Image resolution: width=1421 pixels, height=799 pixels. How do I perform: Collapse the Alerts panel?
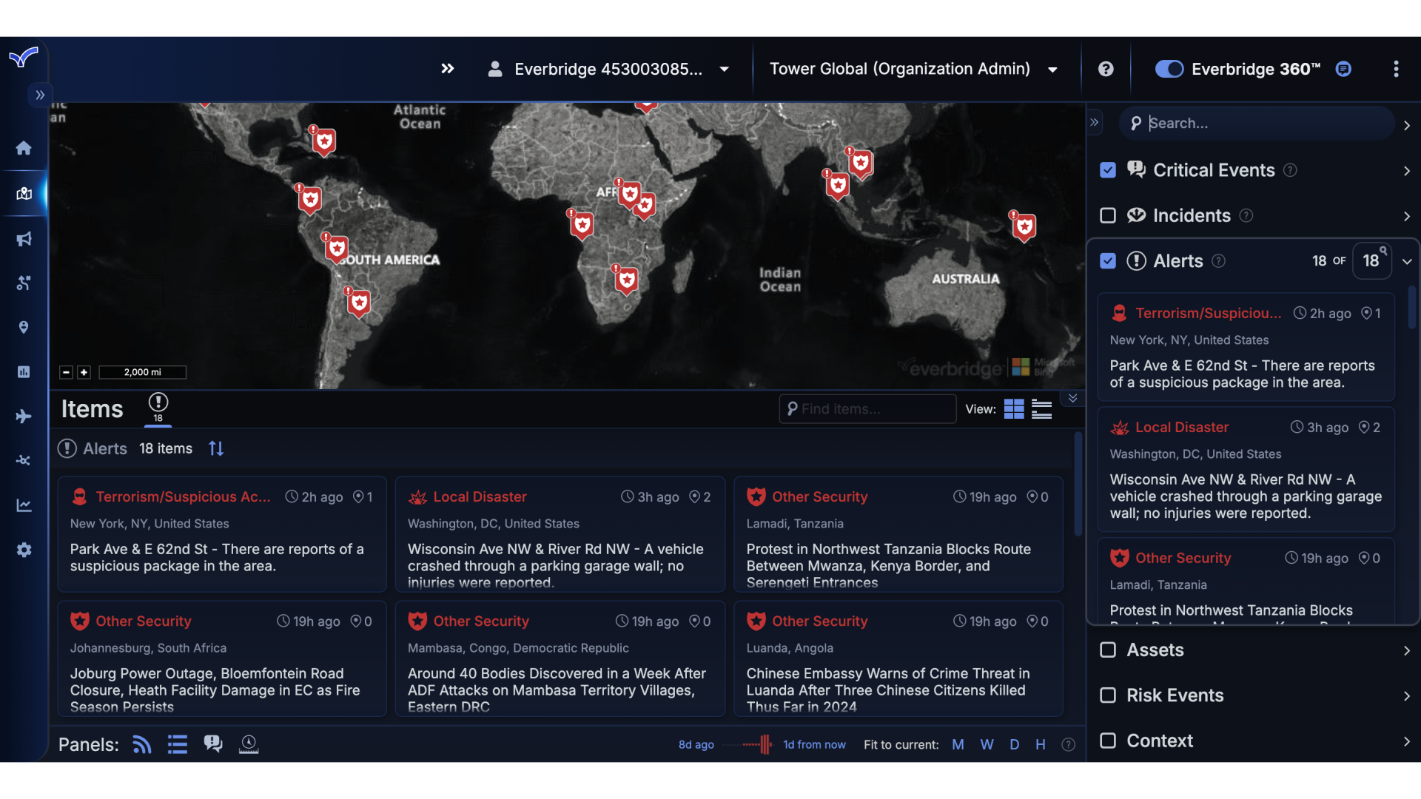tap(1407, 260)
